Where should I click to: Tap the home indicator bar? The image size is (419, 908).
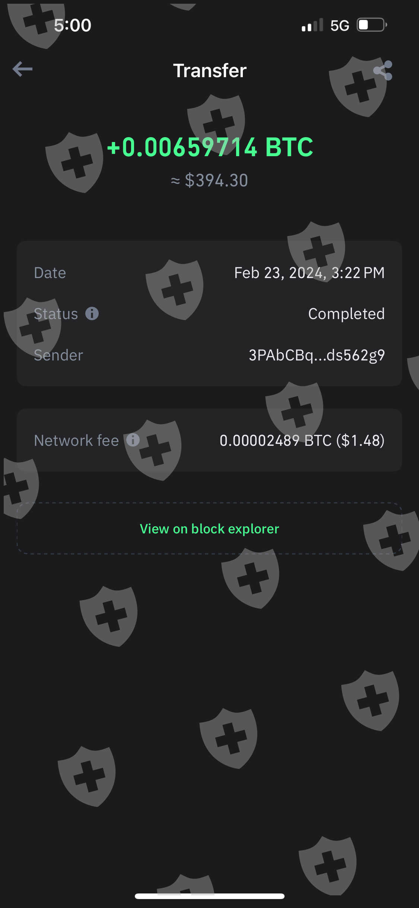(x=210, y=896)
